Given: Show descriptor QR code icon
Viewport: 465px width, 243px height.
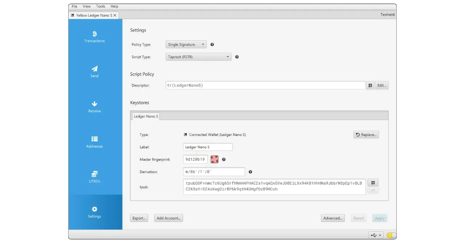Looking at the screenshot, I should 370,85.
